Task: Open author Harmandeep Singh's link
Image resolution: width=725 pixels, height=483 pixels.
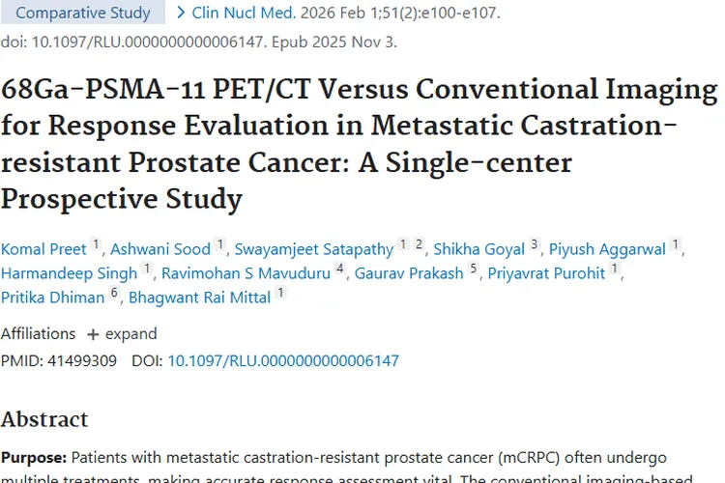Action: pyautogui.click(x=69, y=273)
